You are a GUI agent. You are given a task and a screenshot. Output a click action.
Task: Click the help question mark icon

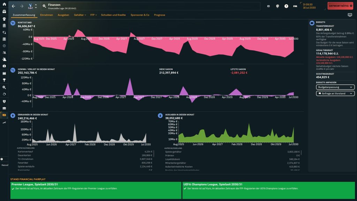[x=286, y=6]
